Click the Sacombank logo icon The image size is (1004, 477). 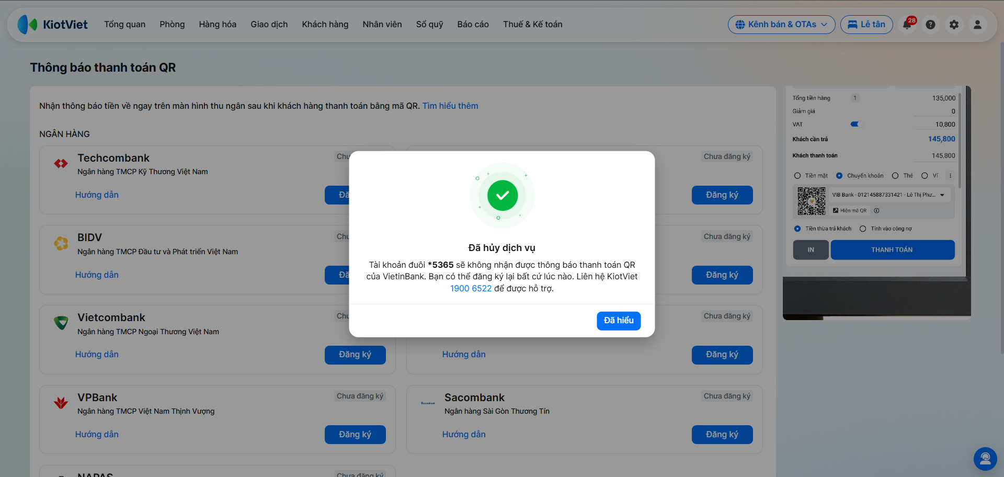click(x=428, y=403)
